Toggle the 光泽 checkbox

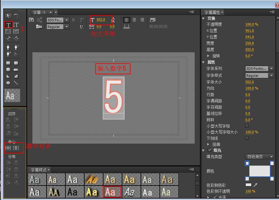(x=215, y=197)
